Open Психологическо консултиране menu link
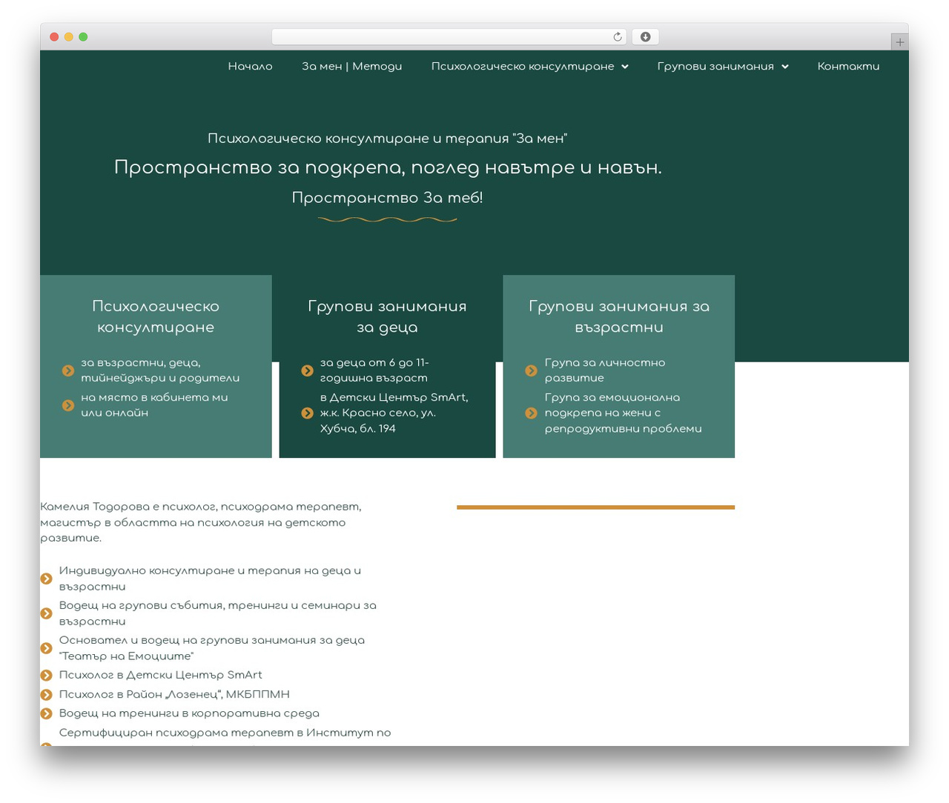Image resolution: width=949 pixels, height=803 pixels. [523, 66]
